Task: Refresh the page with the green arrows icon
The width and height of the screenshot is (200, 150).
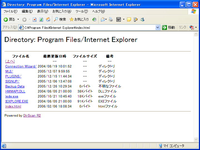Action: pos(41,19)
